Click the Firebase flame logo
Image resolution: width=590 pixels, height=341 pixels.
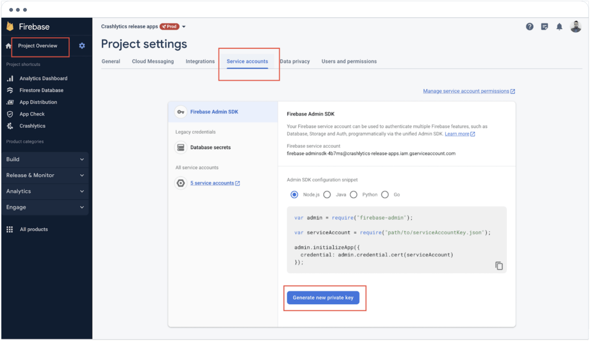click(x=10, y=26)
